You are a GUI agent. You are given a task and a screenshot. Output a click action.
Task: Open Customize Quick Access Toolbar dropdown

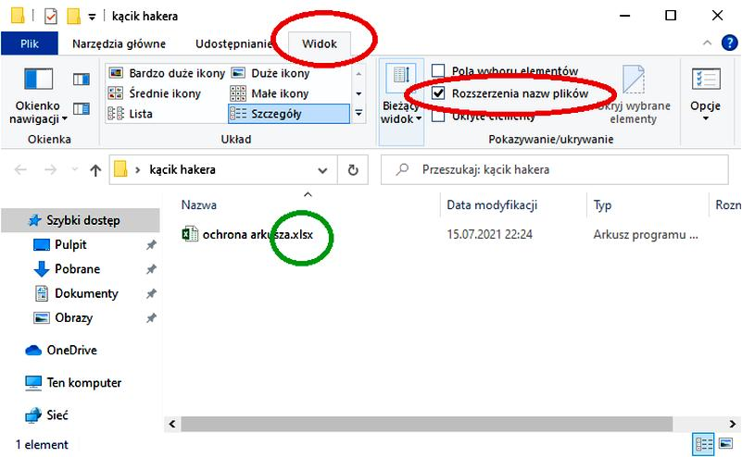pos(93,17)
